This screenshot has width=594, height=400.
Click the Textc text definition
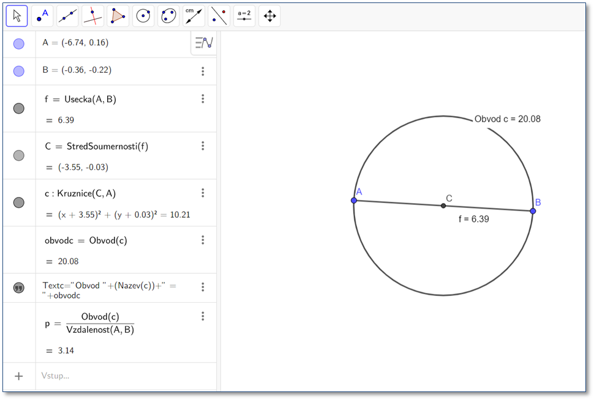pos(109,291)
